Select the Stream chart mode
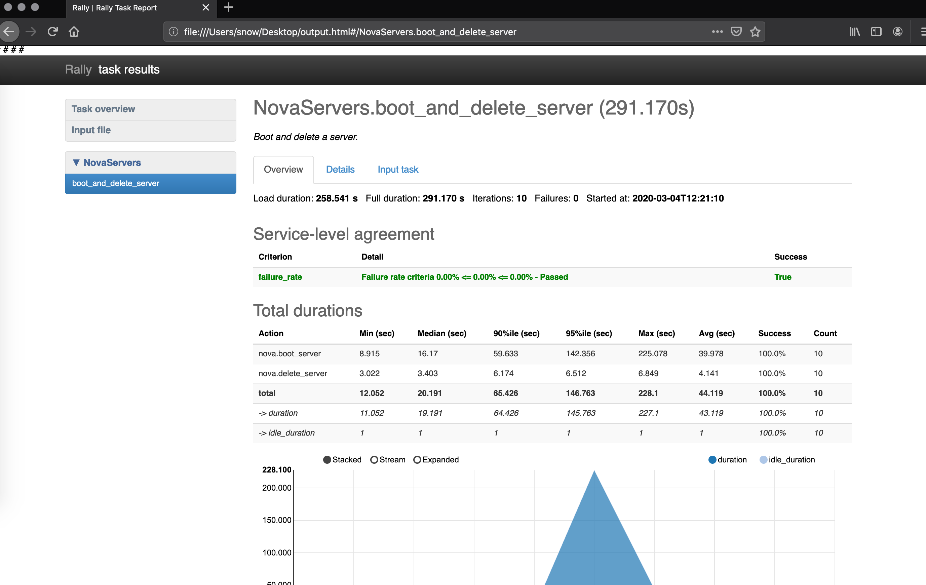The height and width of the screenshot is (585, 926). click(374, 460)
